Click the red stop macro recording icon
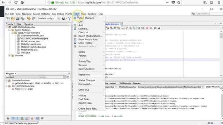 pos(147,28)
